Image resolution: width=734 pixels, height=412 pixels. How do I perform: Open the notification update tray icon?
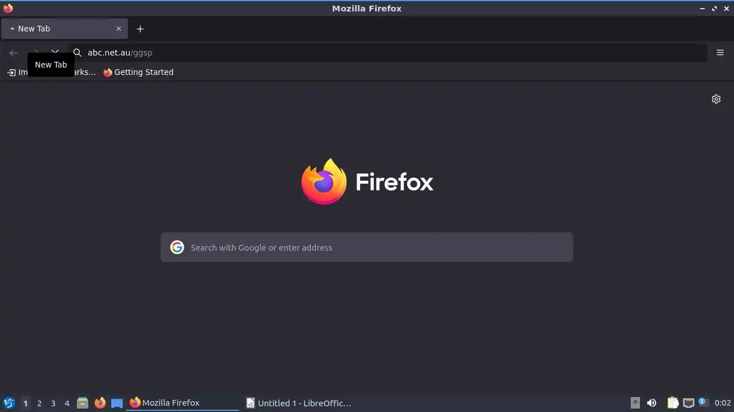(x=703, y=403)
